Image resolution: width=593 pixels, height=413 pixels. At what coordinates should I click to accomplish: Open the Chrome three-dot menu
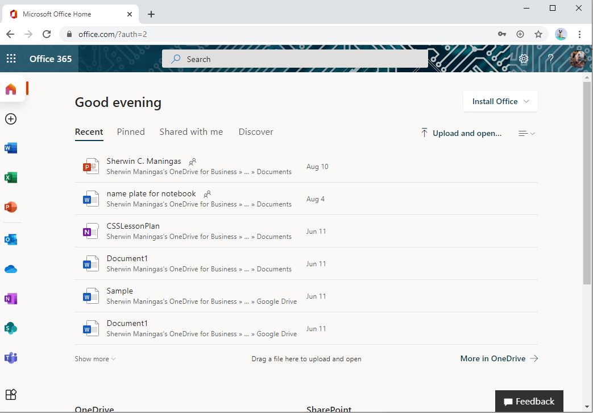coord(579,35)
